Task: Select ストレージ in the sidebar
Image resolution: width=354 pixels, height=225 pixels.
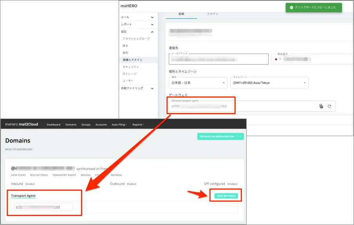Action: 129,74
